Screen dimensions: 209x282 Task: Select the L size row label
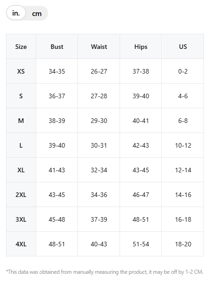[21, 145]
